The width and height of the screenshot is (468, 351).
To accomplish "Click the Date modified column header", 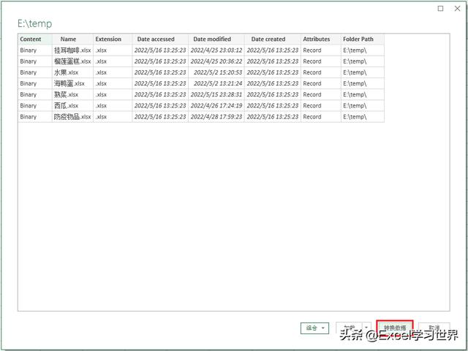I will tap(212, 39).
